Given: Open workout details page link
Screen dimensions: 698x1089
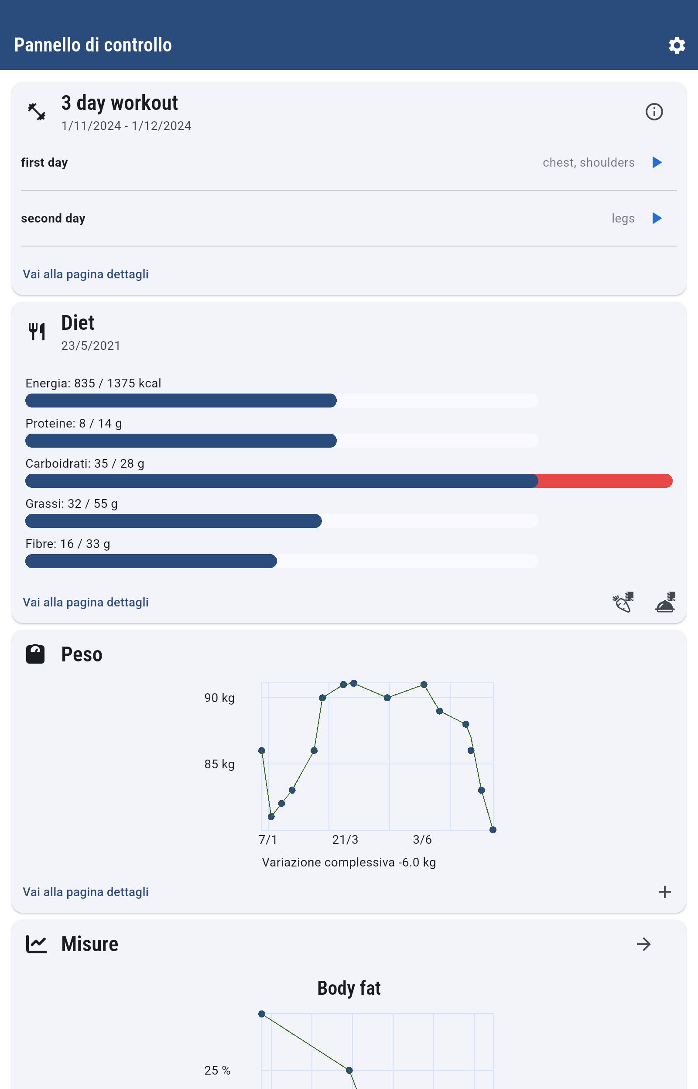Looking at the screenshot, I should point(86,274).
